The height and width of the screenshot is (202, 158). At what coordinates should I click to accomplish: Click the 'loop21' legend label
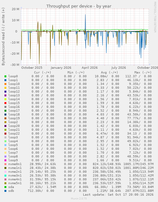point(14,130)
